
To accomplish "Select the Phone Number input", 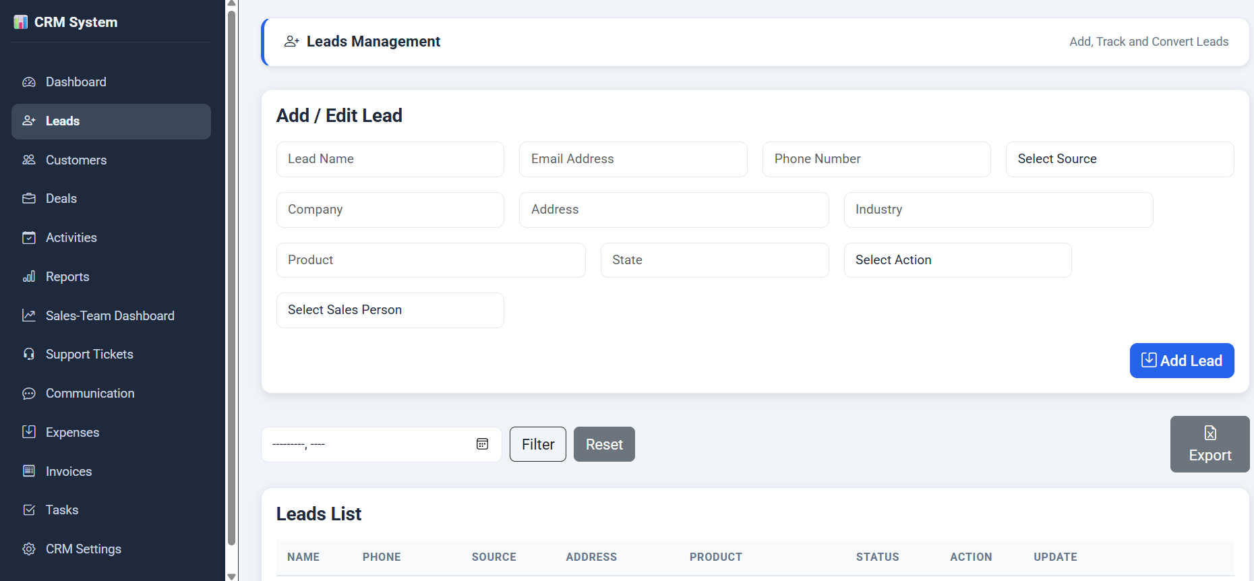I will 876,159.
